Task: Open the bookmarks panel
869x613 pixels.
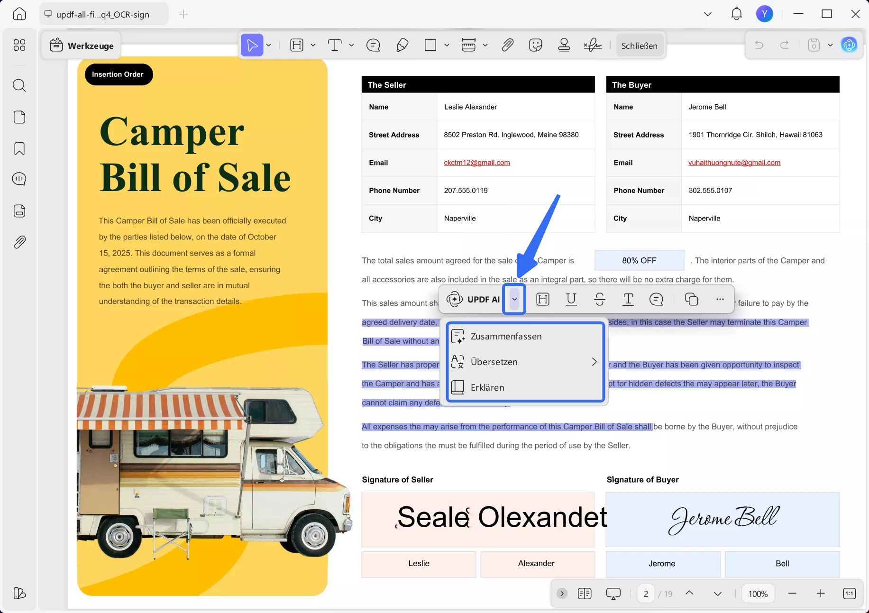Action: [x=19, y=148]
